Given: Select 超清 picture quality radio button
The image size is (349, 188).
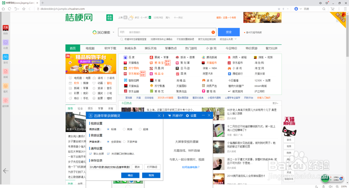Looking at the screenshot, I should click(x=140, y=129).
